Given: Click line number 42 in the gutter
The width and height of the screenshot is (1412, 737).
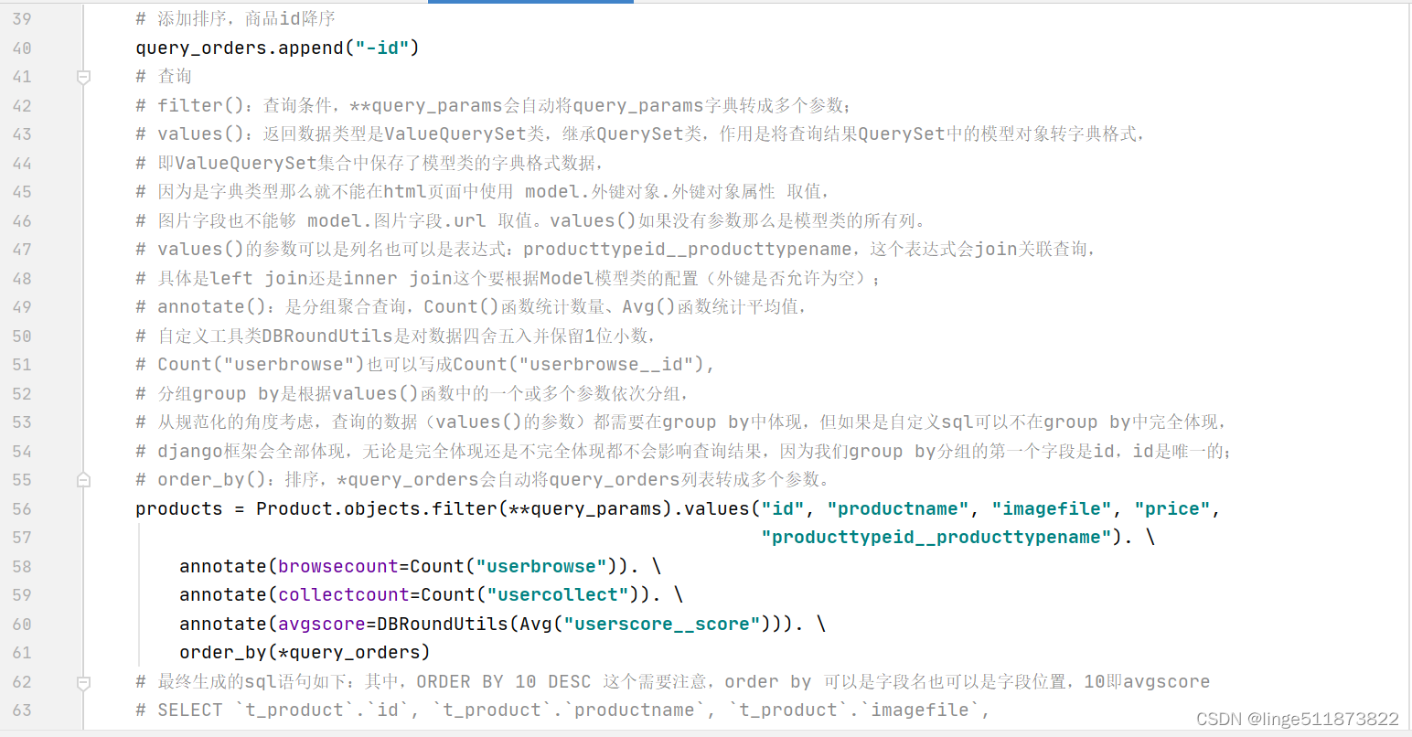Looking at the screenshot, I should click(22, 105).
